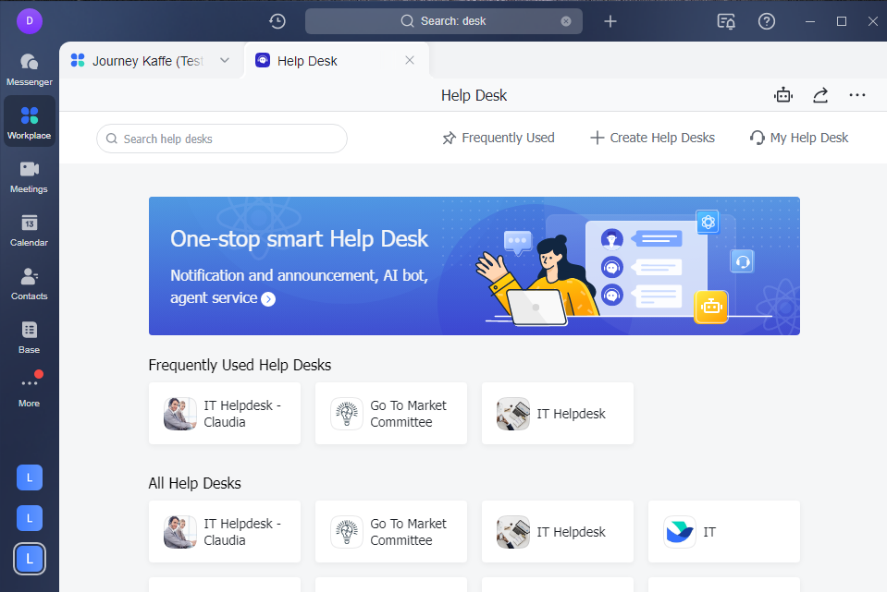Open the three-dot options menu
The image size is (887, 592).
tap(856, 94)
